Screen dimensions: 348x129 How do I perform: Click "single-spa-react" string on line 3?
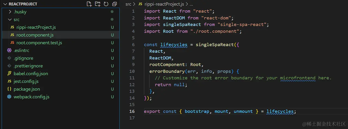point(242,25)
